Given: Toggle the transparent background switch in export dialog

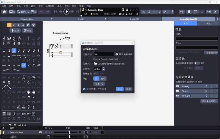Looking at the screenshot, I should pyautogui.click(x=96, y=74).
